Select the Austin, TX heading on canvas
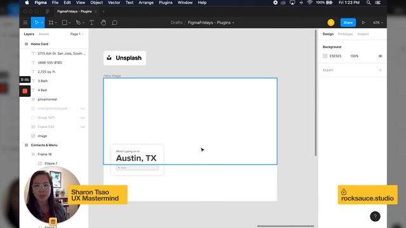The height and width of the screenshot is (228, 406). click(136, 158)
